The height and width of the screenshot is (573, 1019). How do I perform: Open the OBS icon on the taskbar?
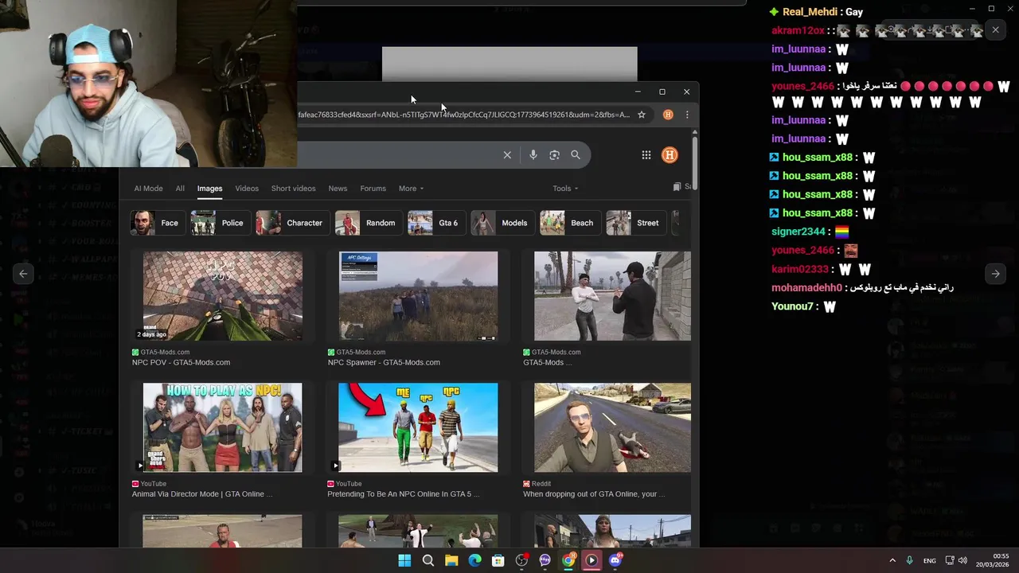521,560
